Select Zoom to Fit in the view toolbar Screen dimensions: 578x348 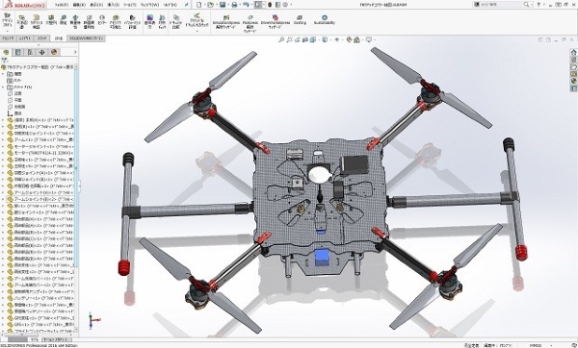(281, 39)
